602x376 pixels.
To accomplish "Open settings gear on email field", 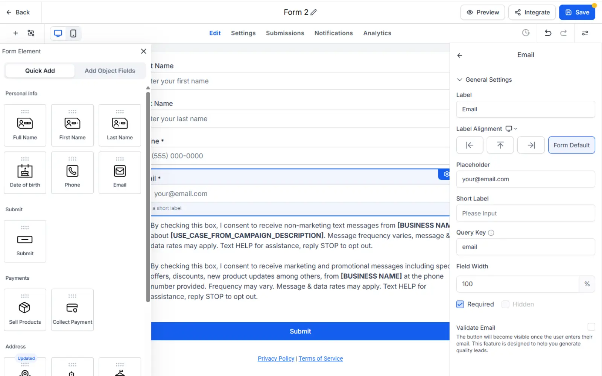I will pos(446,174).
